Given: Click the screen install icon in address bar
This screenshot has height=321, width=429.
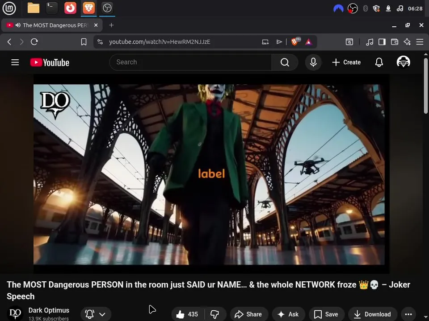Looking at the screenshot, I should point(265,42).
